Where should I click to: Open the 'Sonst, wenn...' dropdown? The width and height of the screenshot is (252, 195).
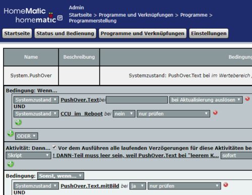[x=60, y=176]
